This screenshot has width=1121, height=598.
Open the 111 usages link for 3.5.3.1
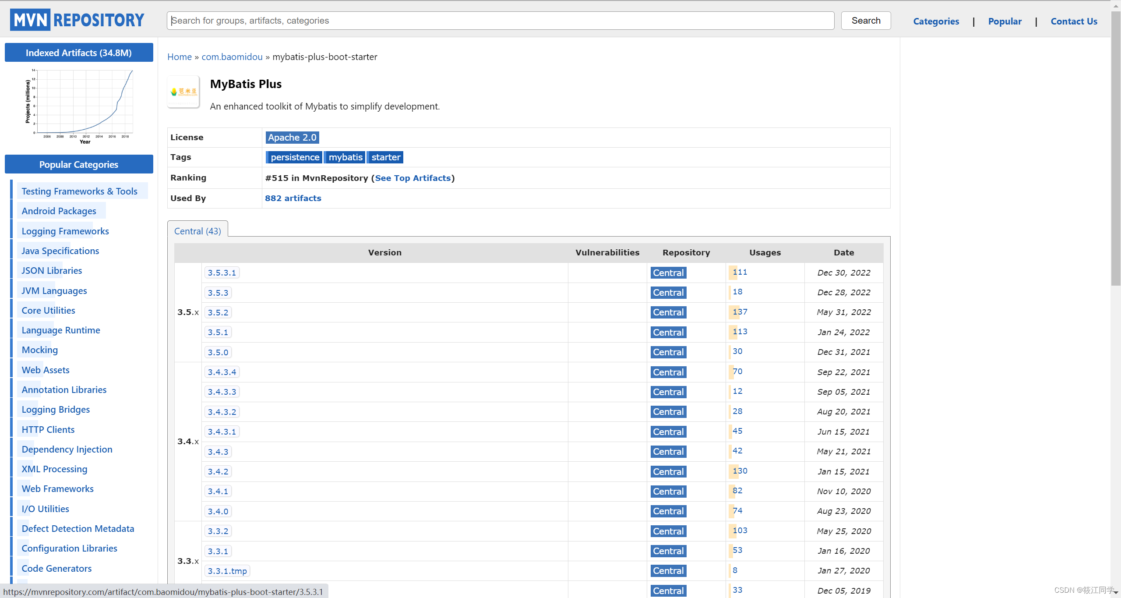pyautogui.click(x=740, y=272)
